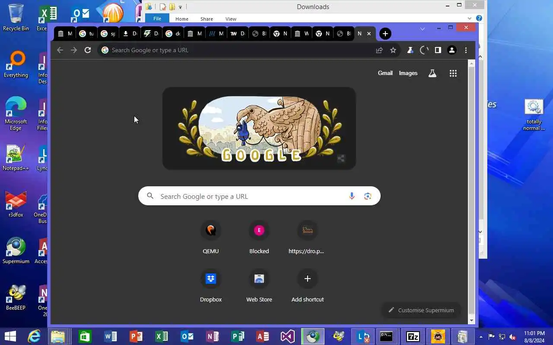Screen dimensions: 553x345
Task: Open the Blocked shortcut tile
Action: coord(259,237)
